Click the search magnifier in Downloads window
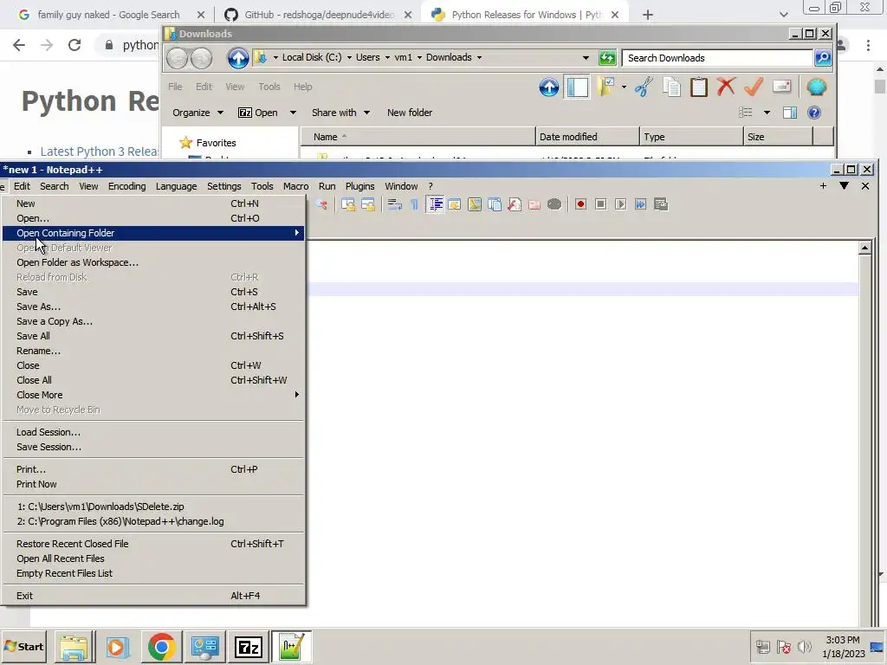The image size is (887, 665). click(x=823, y=58)
